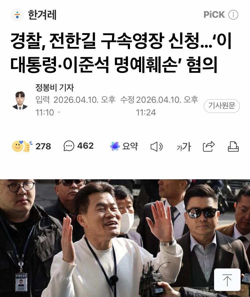This screenshot has width=250, height=297.
Task: Tap the 기사원문 button
Action: tap(222, 106)
